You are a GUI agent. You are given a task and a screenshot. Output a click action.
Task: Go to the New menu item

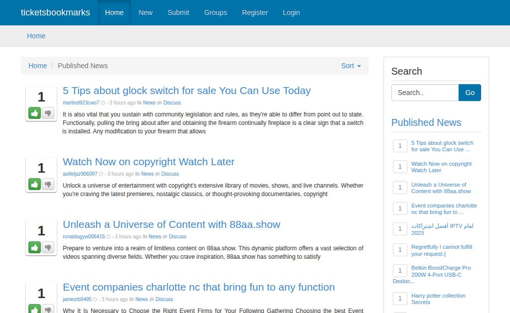pyautogui.click(x=145, y=12)
